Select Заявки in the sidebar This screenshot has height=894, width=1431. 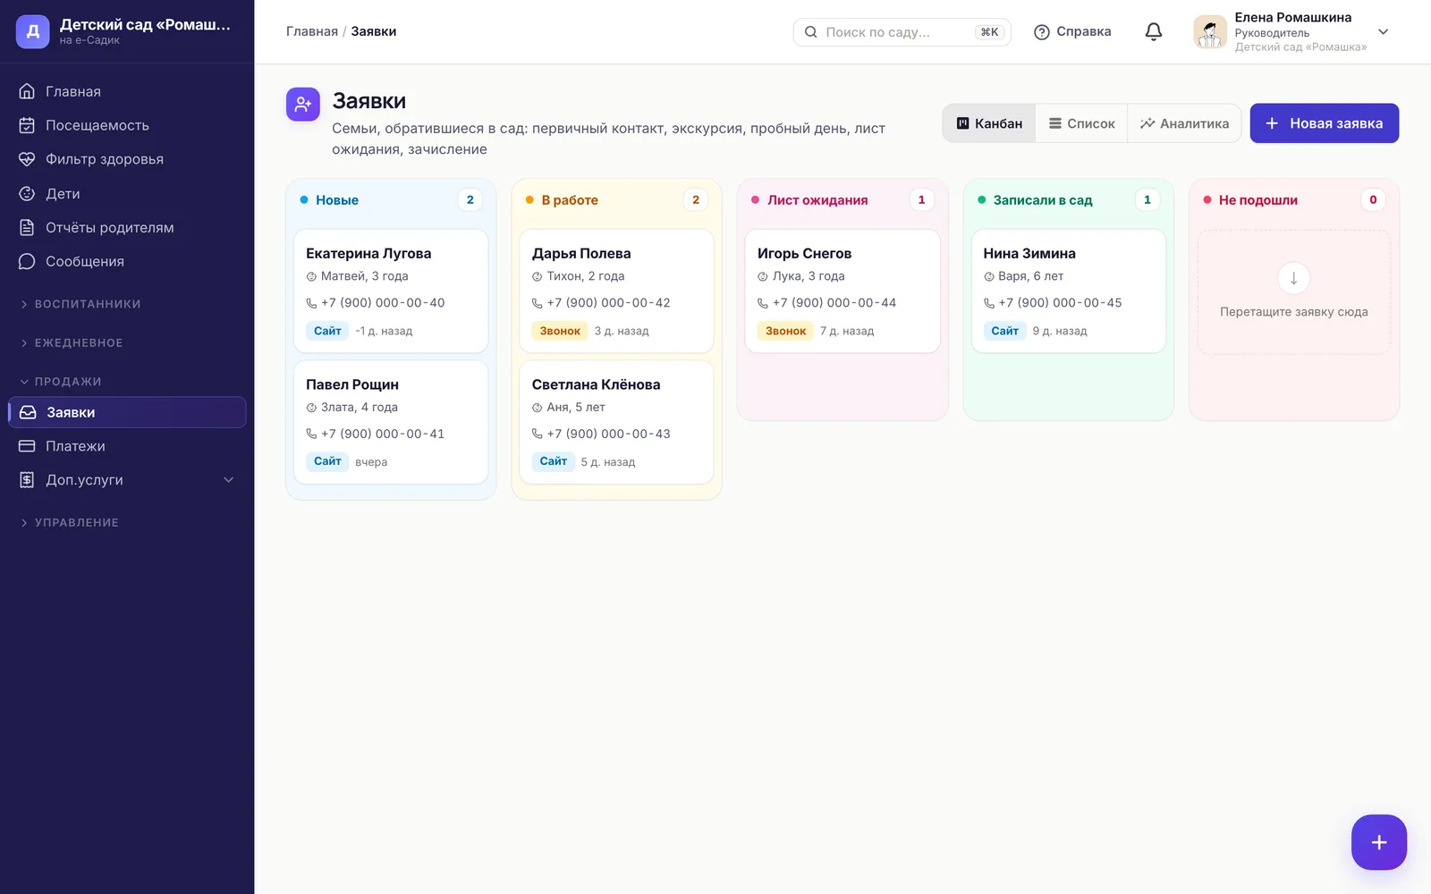click(x=127, y=412)
